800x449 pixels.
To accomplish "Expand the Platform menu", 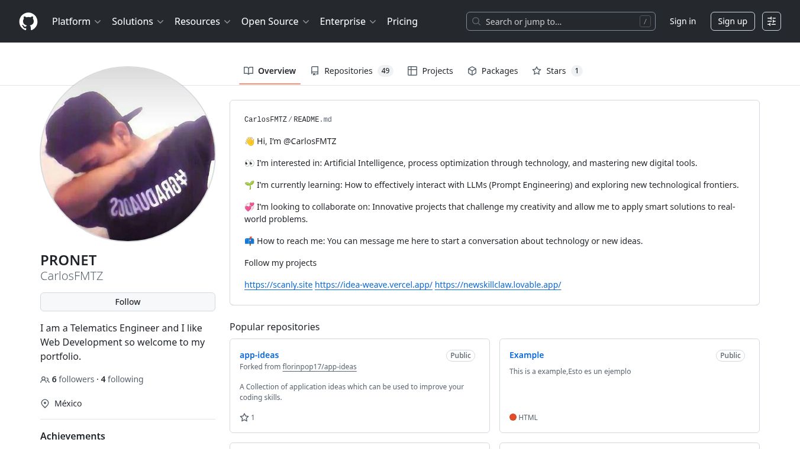I will [x=77, y=21].
